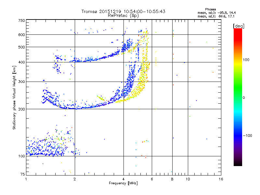The width and height of the screenshot is (260, 195).
Task: Click the 'mean, sd,O: -95.8, 14.4' line
Action: click(216, 13)
